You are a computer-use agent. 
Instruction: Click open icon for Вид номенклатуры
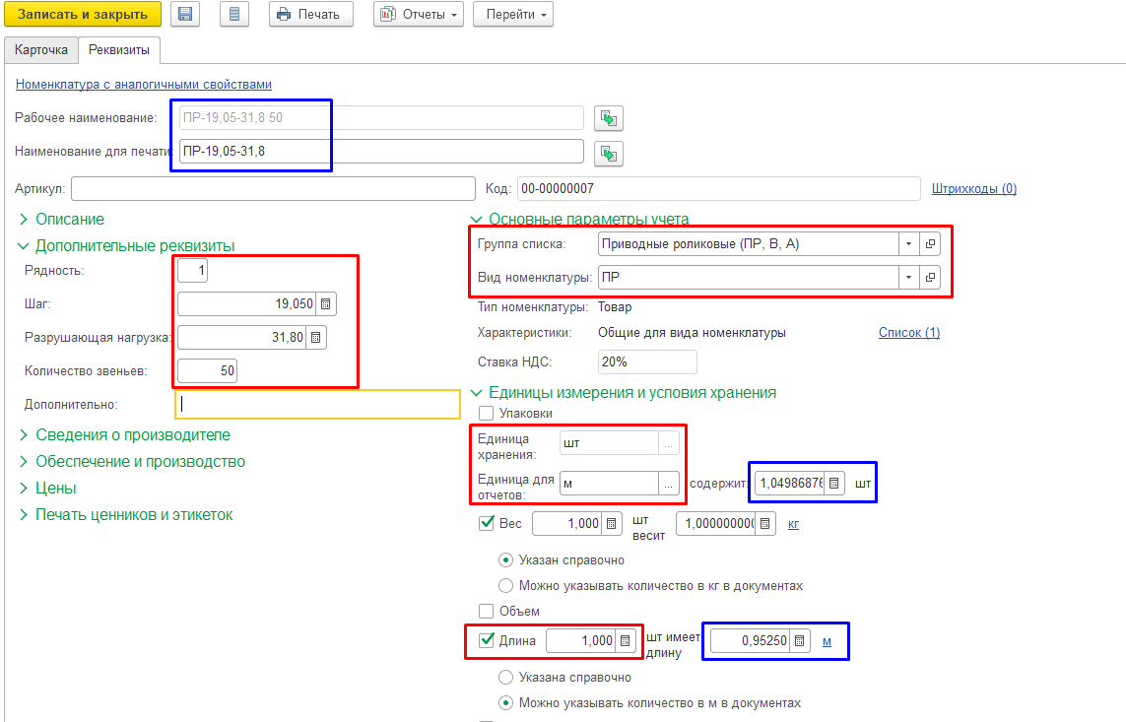click(x=930, y=277)
